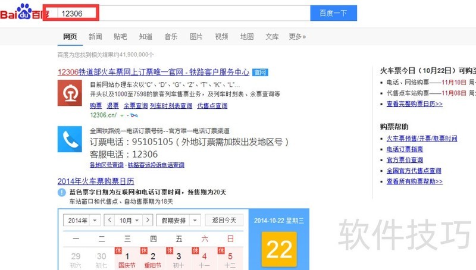
Task: Click the 2014-10-22 星期三 date header
Action: coord(279,221)
